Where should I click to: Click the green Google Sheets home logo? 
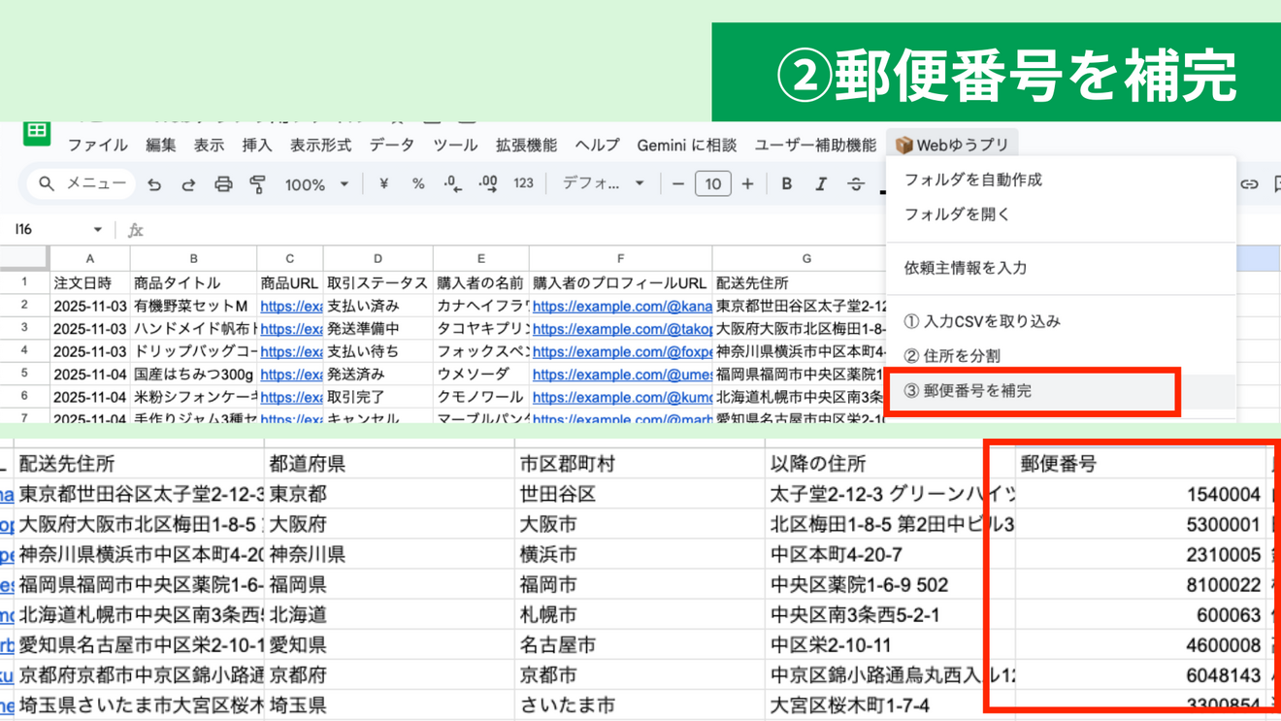click(37, 133)
